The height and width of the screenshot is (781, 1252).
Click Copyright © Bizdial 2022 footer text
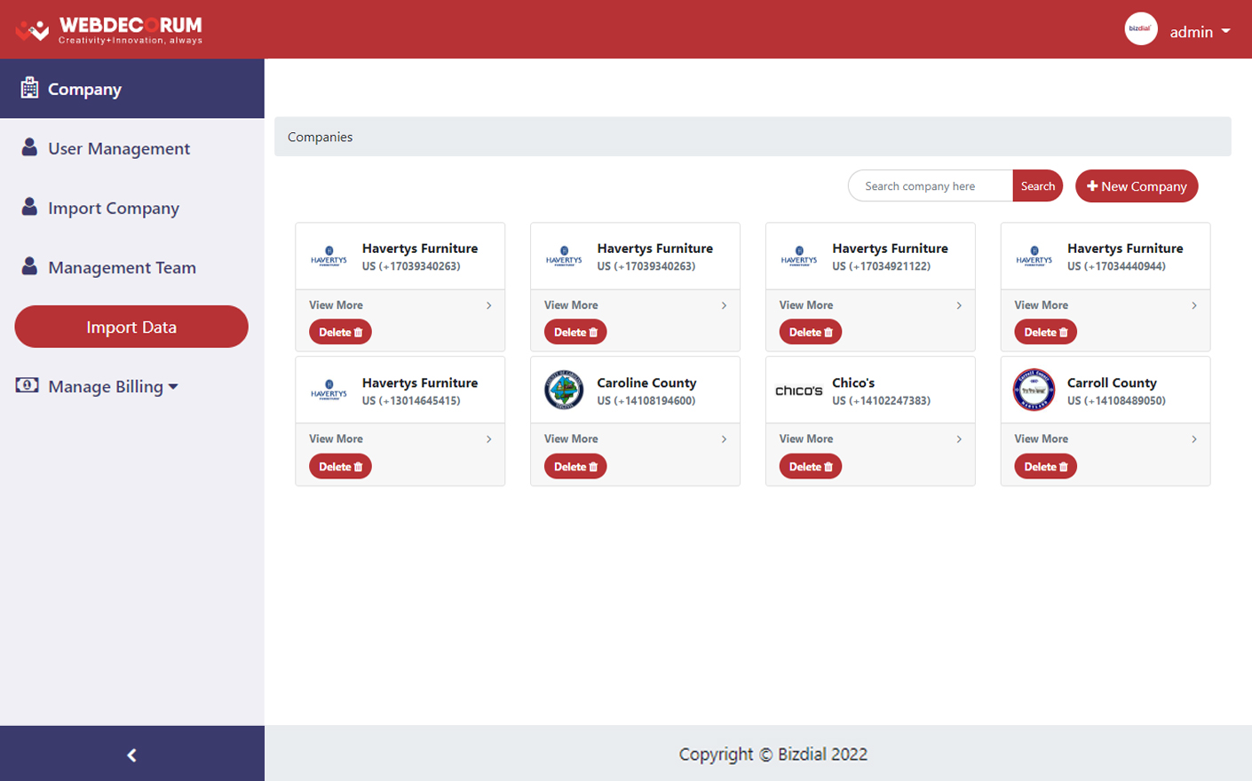(773, 754)
